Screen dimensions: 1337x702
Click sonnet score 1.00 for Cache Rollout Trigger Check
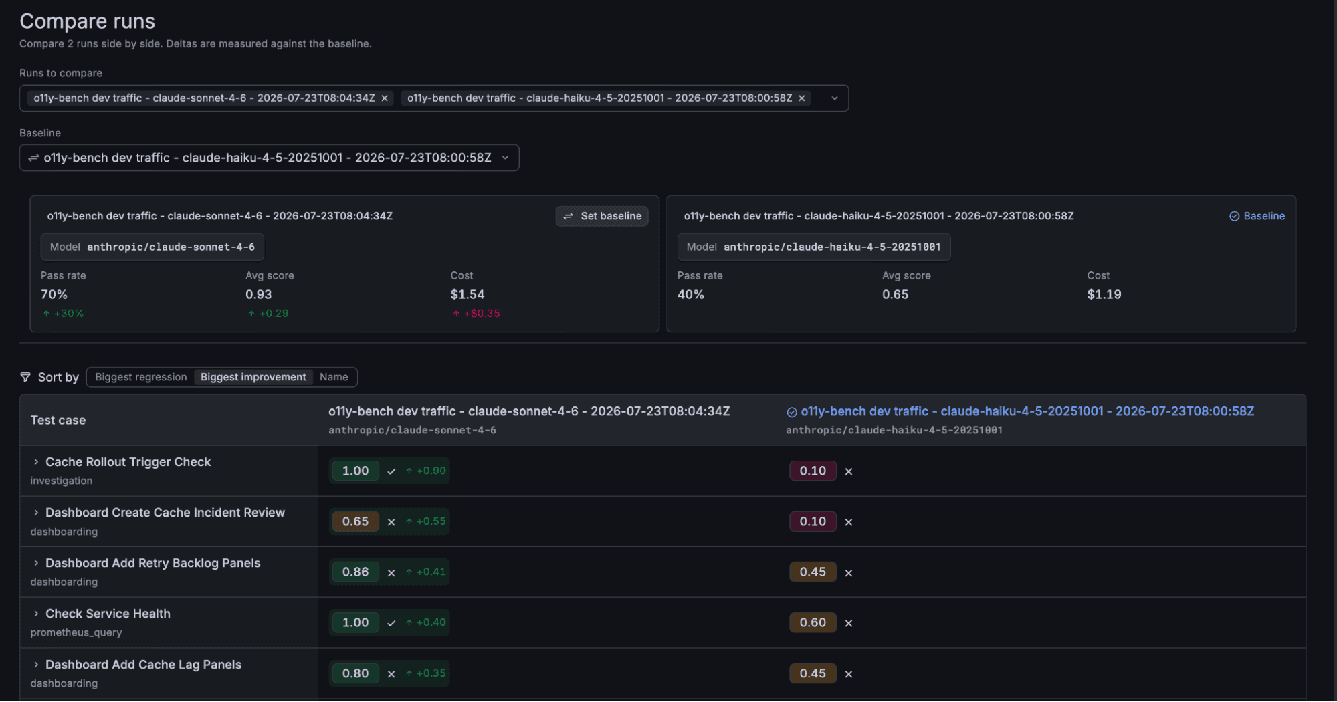[355, 471]
